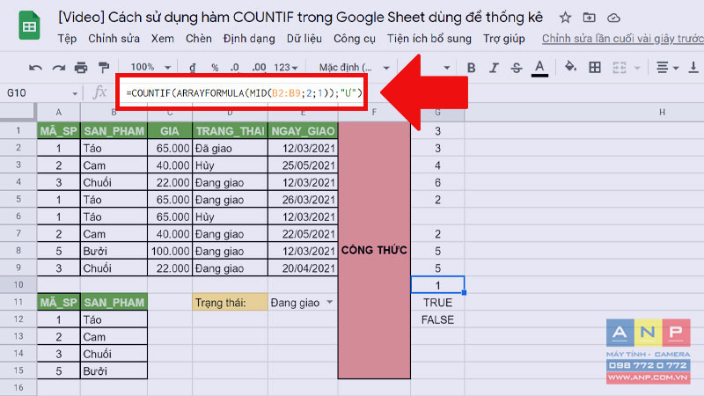The width and height of the screenshot is (704, 396).
Task: Star this spreadsheet document
Action: coord(565,18)
